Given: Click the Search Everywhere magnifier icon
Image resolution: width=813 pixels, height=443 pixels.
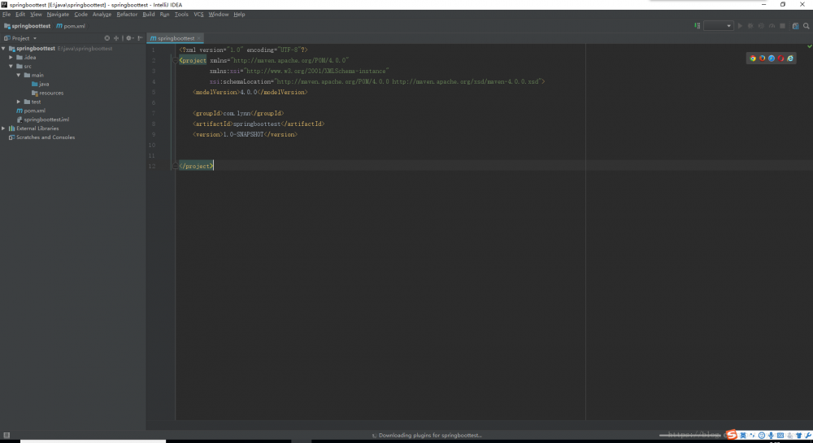Looking at the screenshot, I should pyautogui.click(x=806, y=26).
